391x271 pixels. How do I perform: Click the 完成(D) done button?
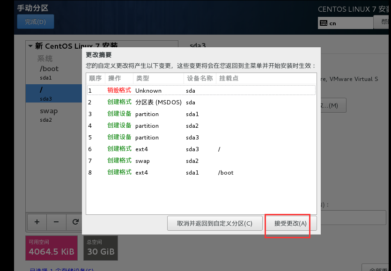tap(36, 22)
